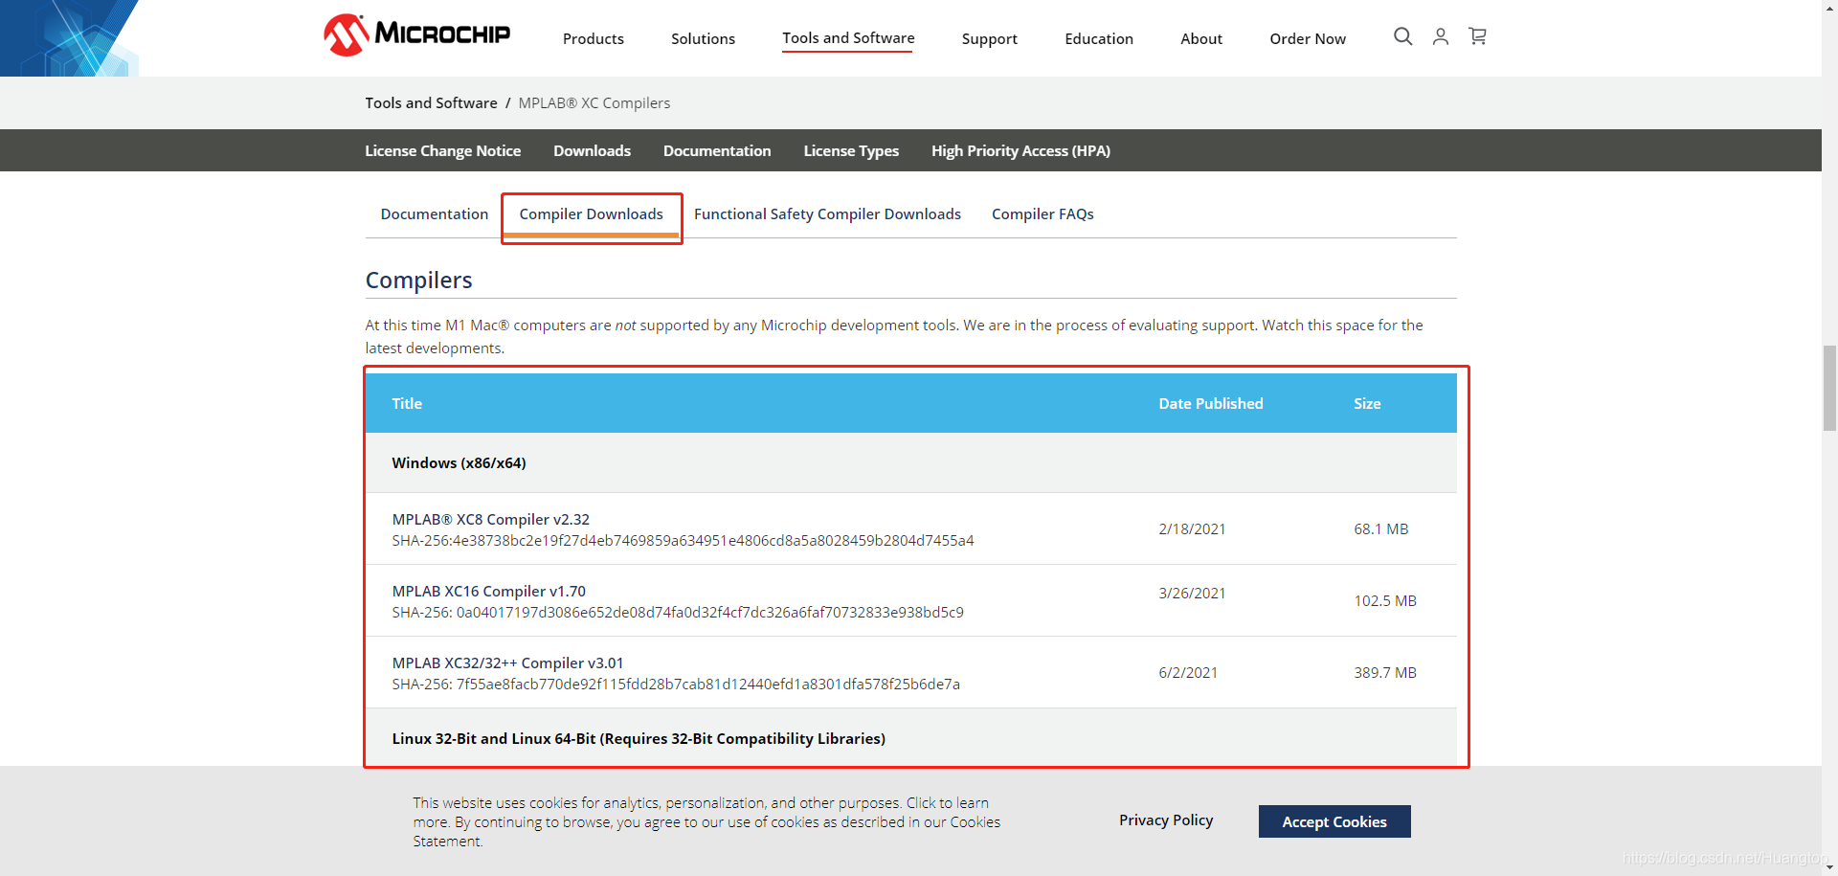This screenshot has height=876, width=1838.
Task: Click the scrollbar up arrow
Action: tap(1829, 7)
